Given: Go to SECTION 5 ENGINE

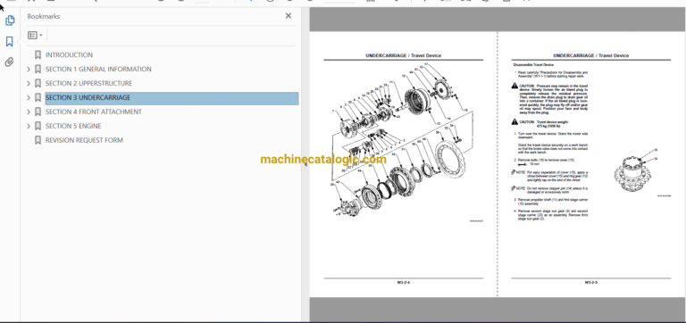Looking at the screenshot, I should [x=73, y=127].
